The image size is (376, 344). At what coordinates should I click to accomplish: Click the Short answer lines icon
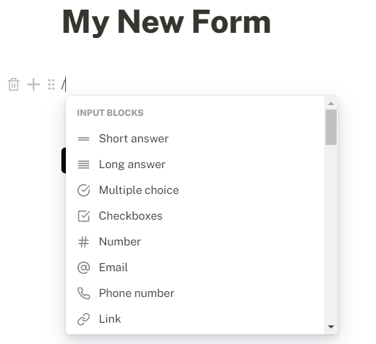tap(84, 139)
